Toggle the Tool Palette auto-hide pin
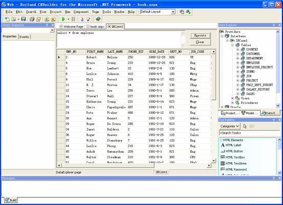This screenshot has width=283, height=205. point(274,120)
